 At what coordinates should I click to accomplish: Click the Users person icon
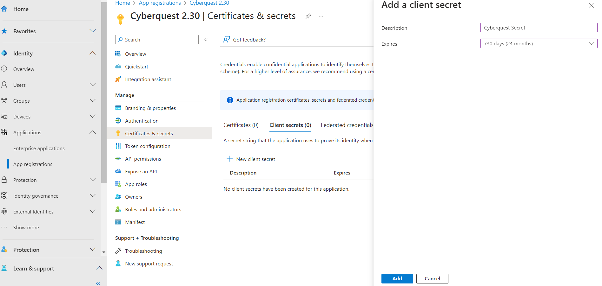4,85
